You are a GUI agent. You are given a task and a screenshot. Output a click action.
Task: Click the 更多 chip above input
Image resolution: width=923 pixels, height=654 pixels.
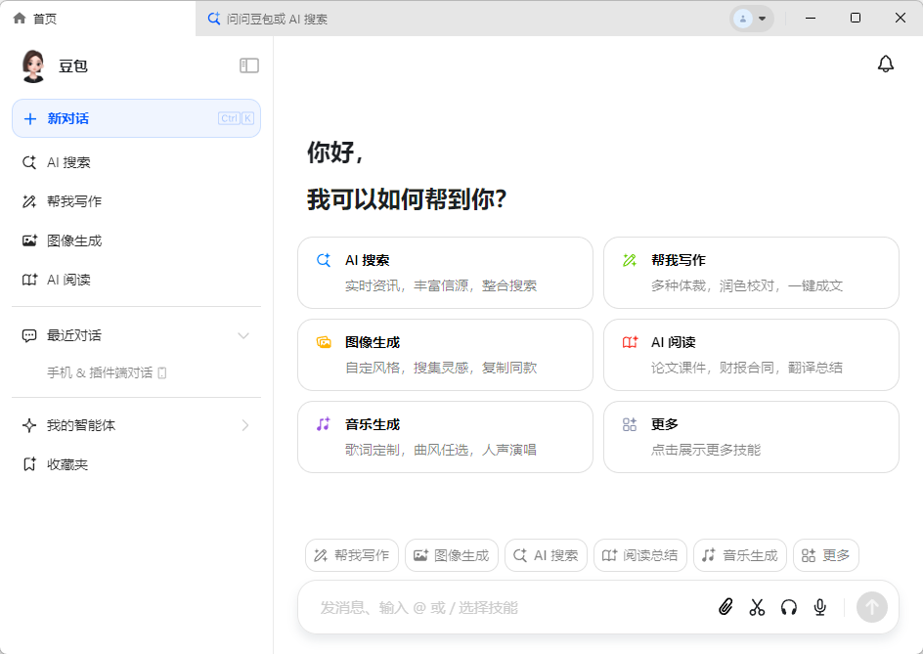coord(826,555)
